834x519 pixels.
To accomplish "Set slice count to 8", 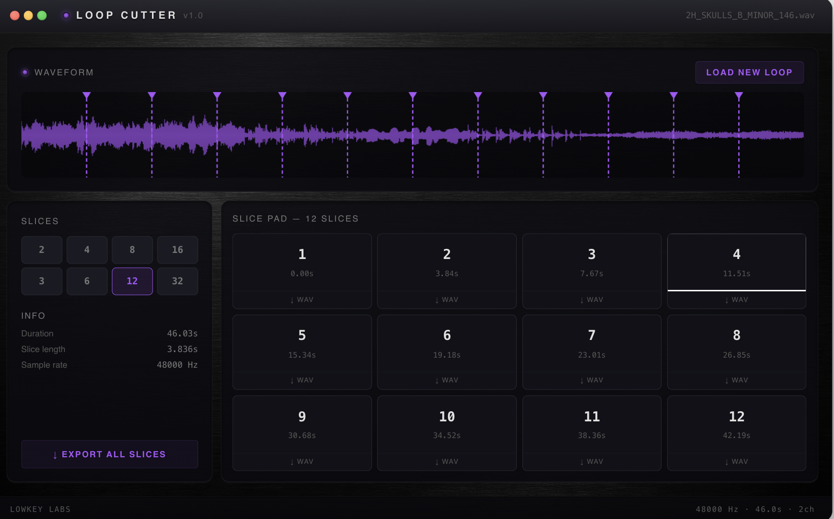I will [x=132, y=250].
